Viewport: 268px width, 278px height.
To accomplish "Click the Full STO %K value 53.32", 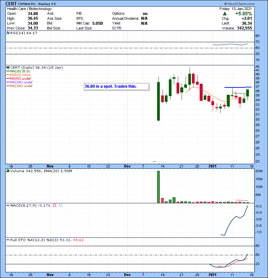I will coord(65,240).
